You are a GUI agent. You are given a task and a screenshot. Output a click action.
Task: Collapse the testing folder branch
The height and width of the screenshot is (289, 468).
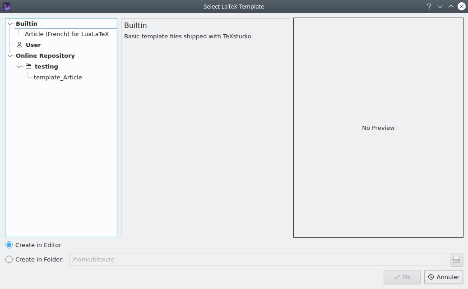(x=19, y=66)
